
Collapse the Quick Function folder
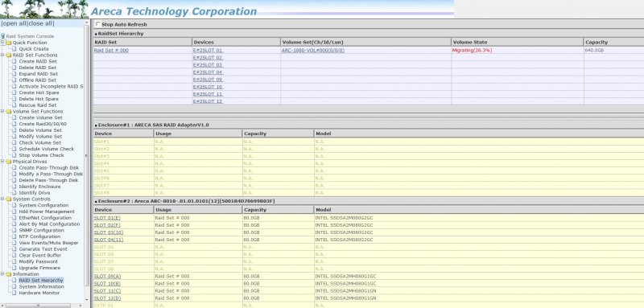pyautogui.click(x=2, y=43)
